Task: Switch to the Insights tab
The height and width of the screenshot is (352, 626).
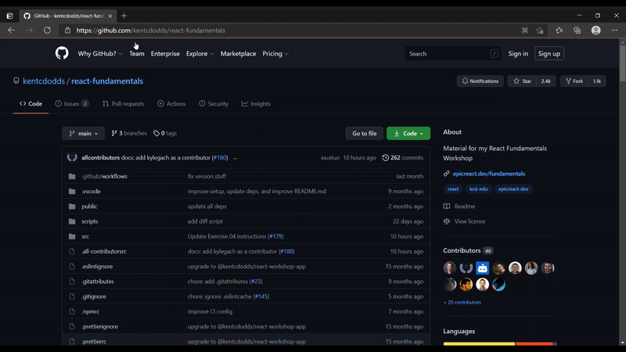Action: point(256,104)
